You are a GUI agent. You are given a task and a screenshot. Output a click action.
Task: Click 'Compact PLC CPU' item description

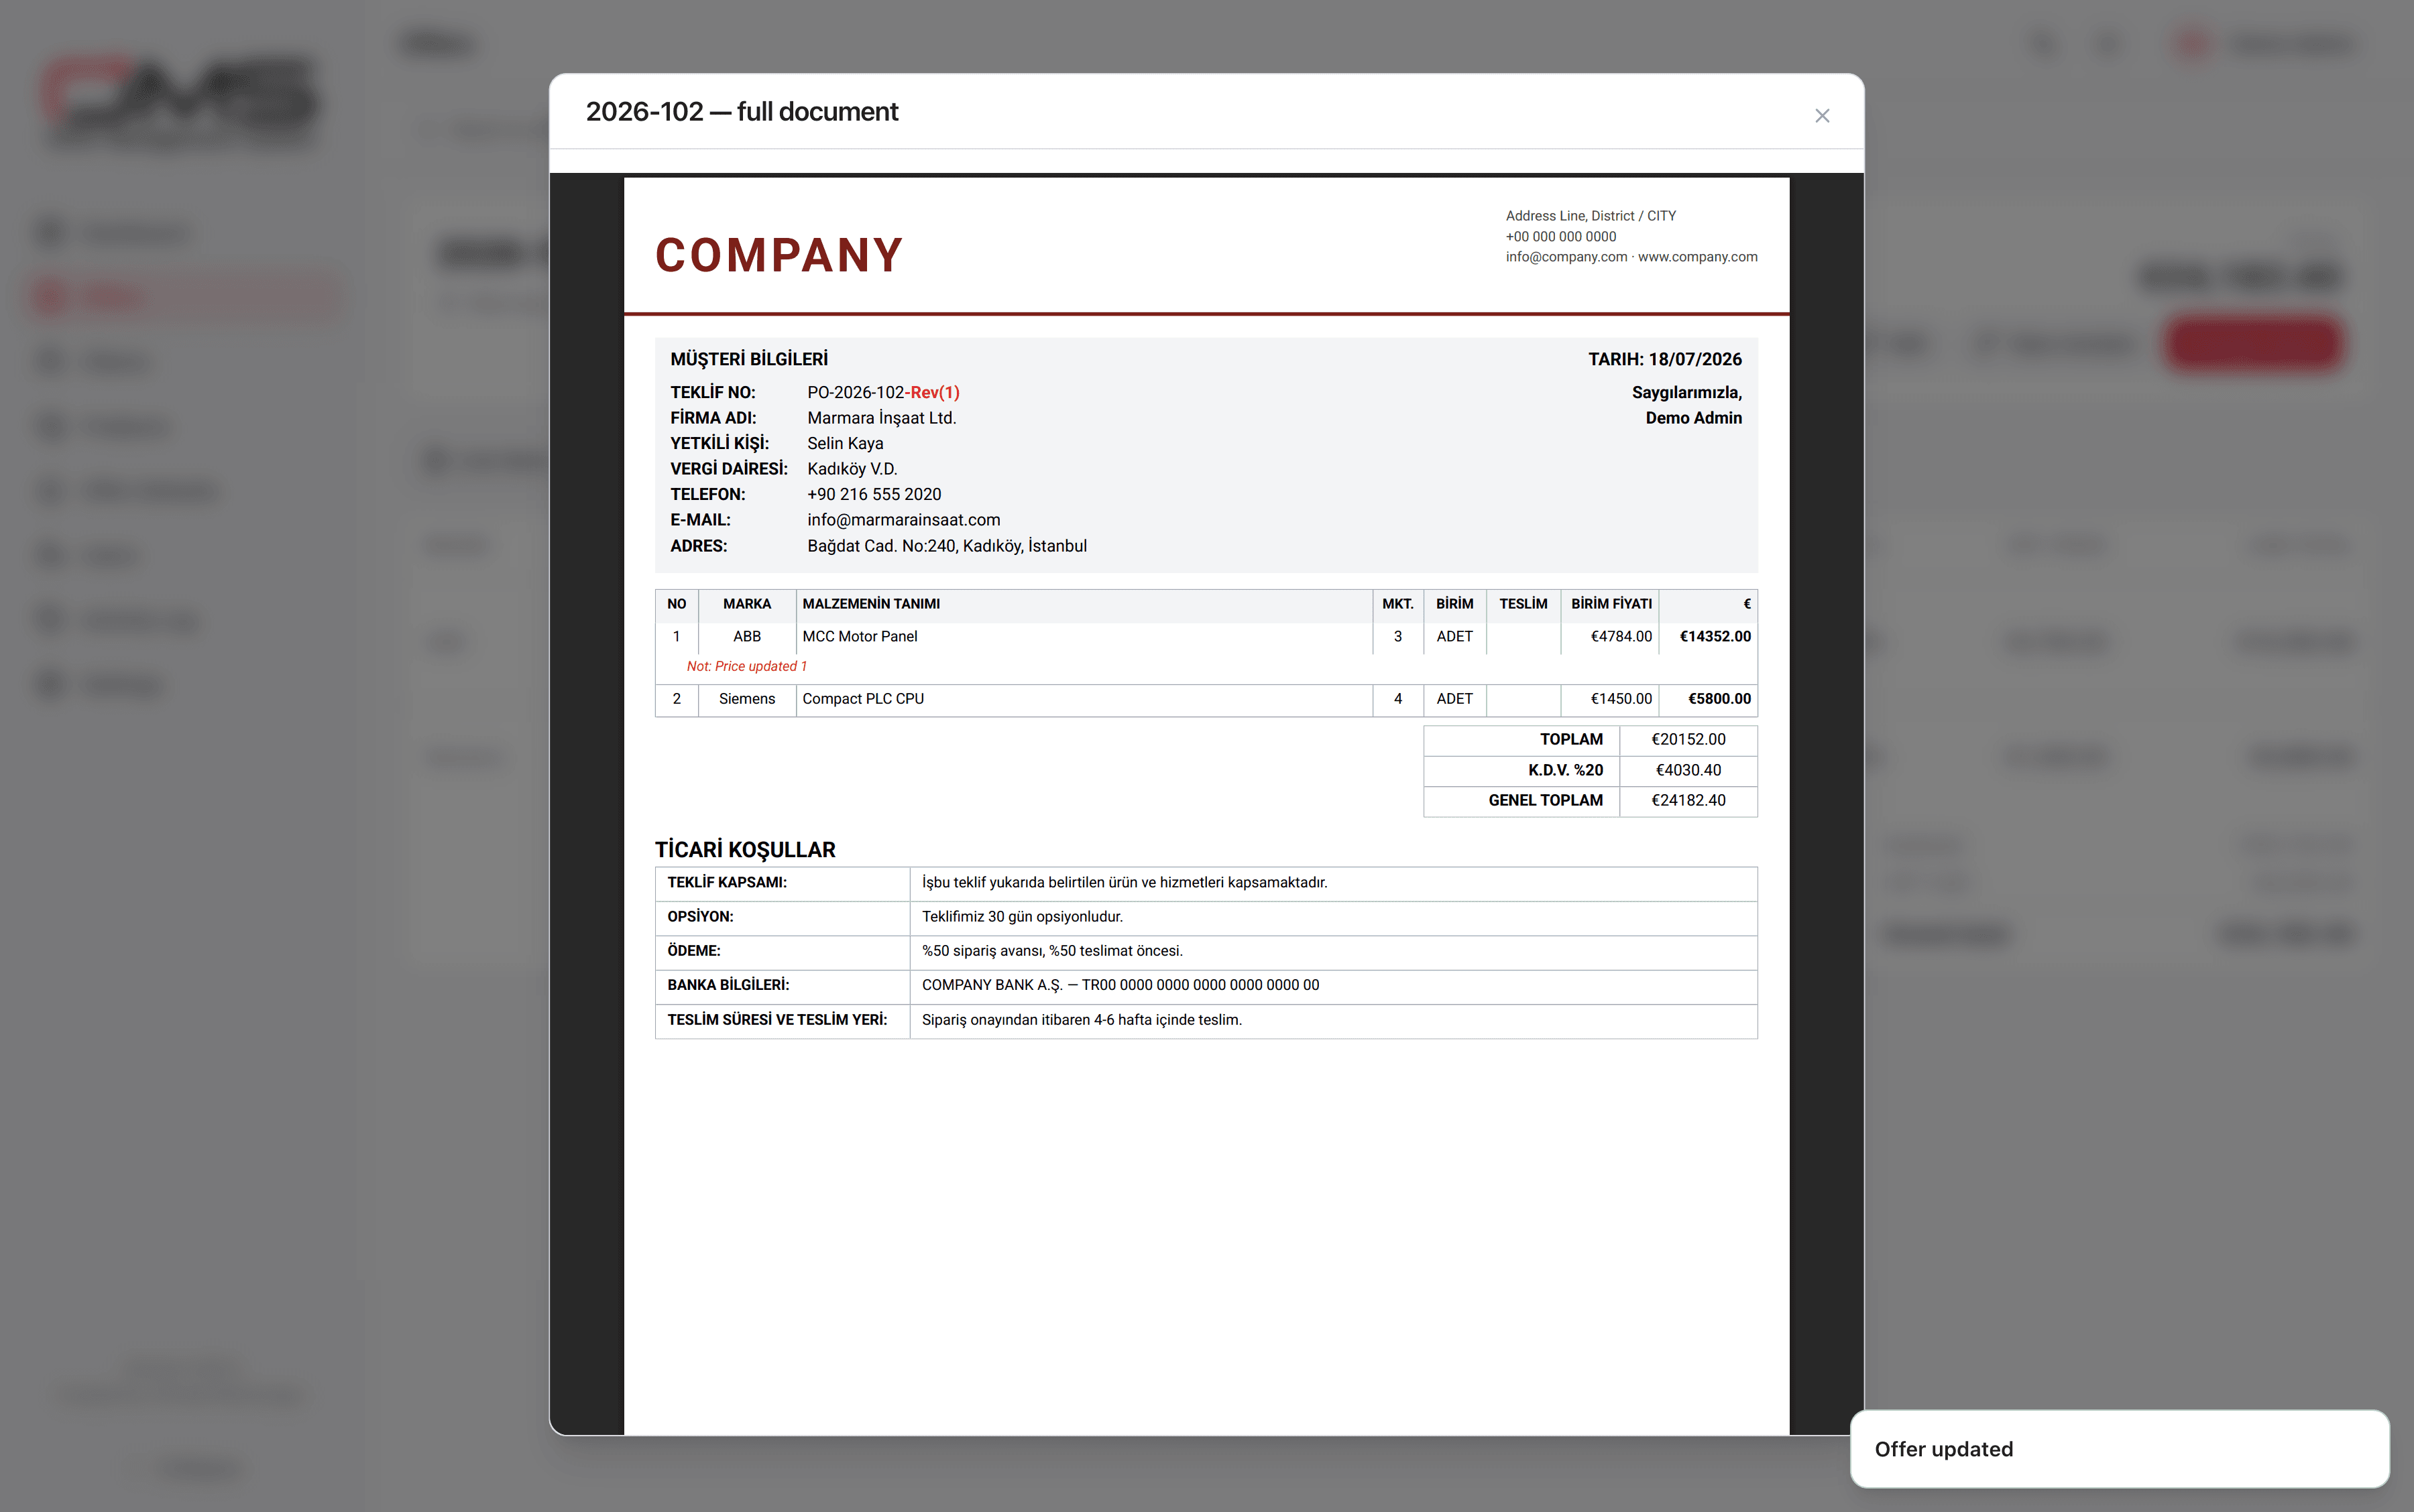[862, 699]
